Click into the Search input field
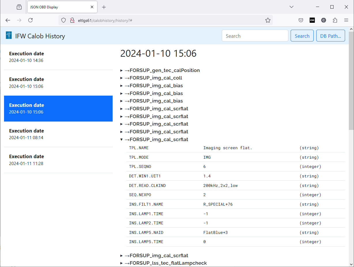The width and height of the screenshot is (354, 267). coord(255,36)
